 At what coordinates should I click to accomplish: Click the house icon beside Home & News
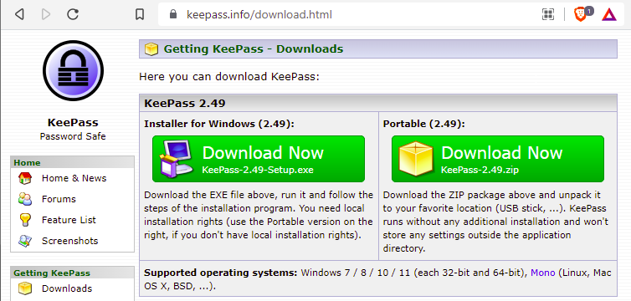(x=25, y=178)
